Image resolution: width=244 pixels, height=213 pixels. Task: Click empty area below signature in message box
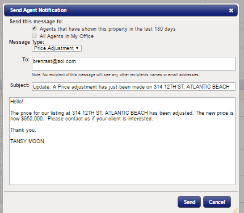coord(122,165)
